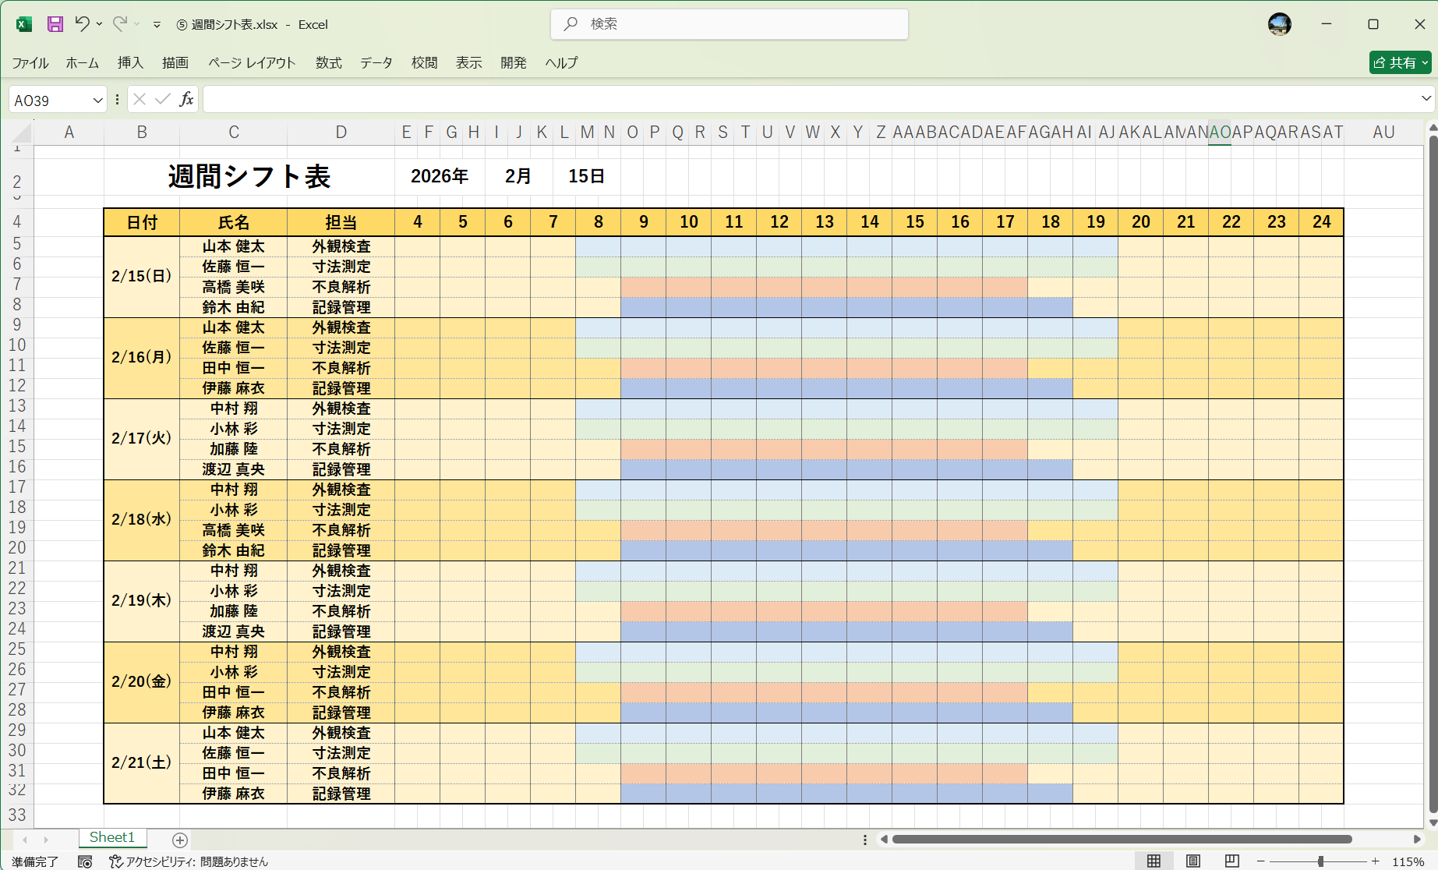Click the Cancel (X) icon beside the formula bar

(x=139, y=99)
